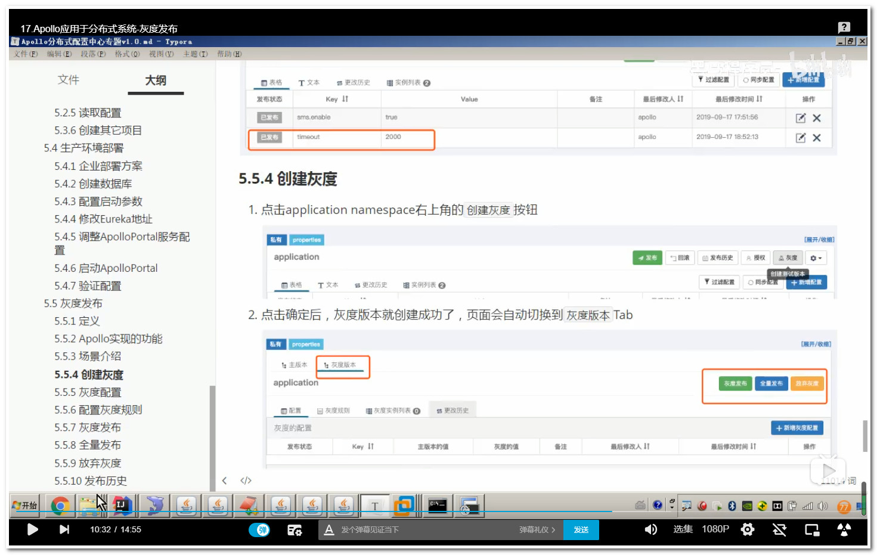Click the system tray speaker volume icon
Image resolution: width=877 pixels, height=555 pixels.
tap(823, 506)
